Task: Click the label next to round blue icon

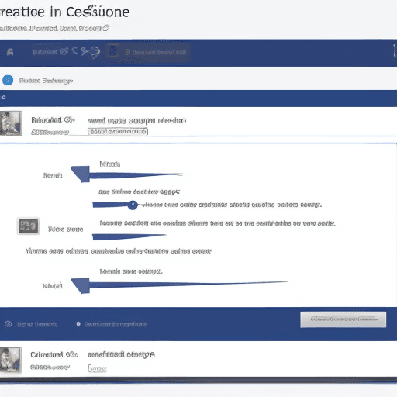Action: pyautogui.click(x=46, y=81)
